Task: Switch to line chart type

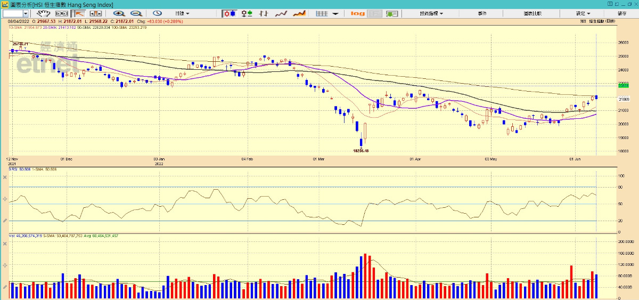Action: 281,13
